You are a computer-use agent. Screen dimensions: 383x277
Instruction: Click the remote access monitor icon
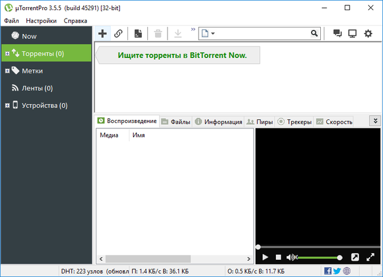point(352,33)
